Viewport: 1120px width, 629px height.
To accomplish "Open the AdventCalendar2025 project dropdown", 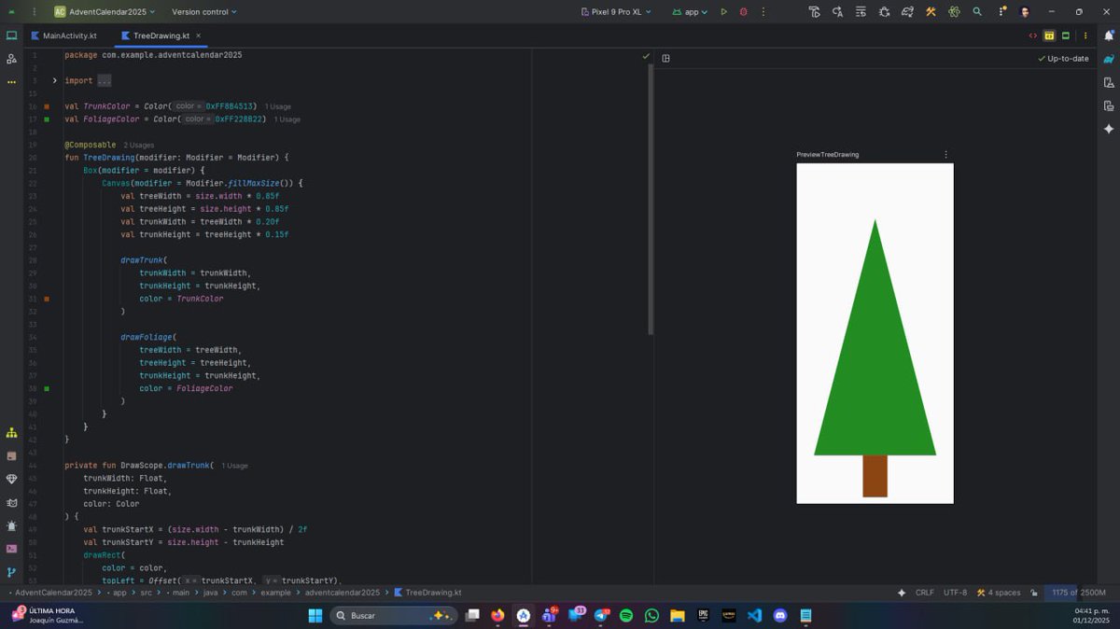I will click(x=105, y=12).
